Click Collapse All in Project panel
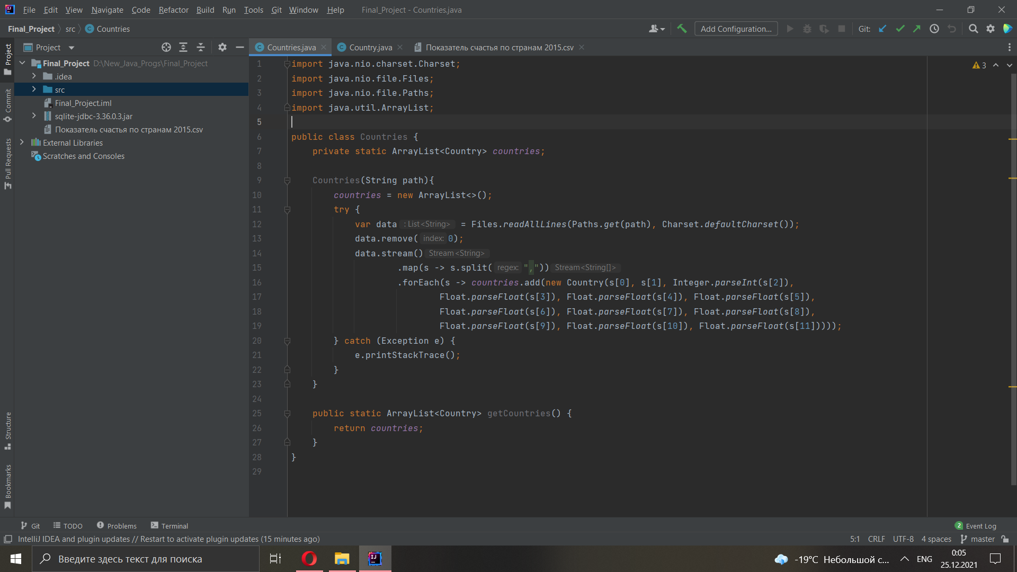This screenshot has height=572, width=1017. click(x=201, y=47)
